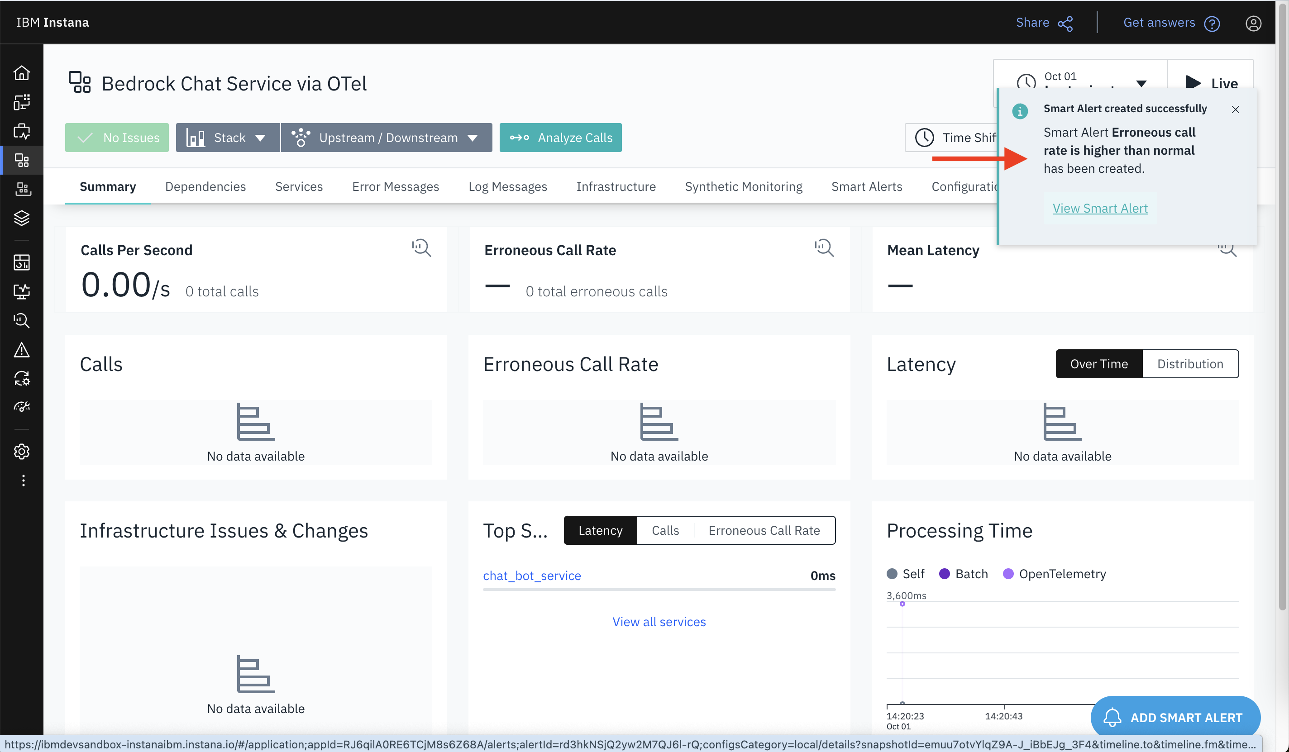The height and width of the screenshot is (752, 1289).
Task: Switch Latency view to Distribution
Action: (x=1190, y=363)
